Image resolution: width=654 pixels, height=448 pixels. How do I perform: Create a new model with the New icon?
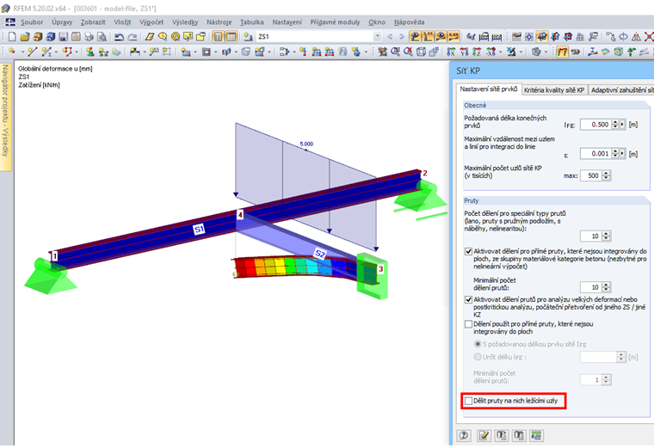coord(12,37)
